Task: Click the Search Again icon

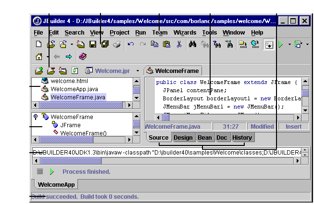Action: tap(217, 44)
